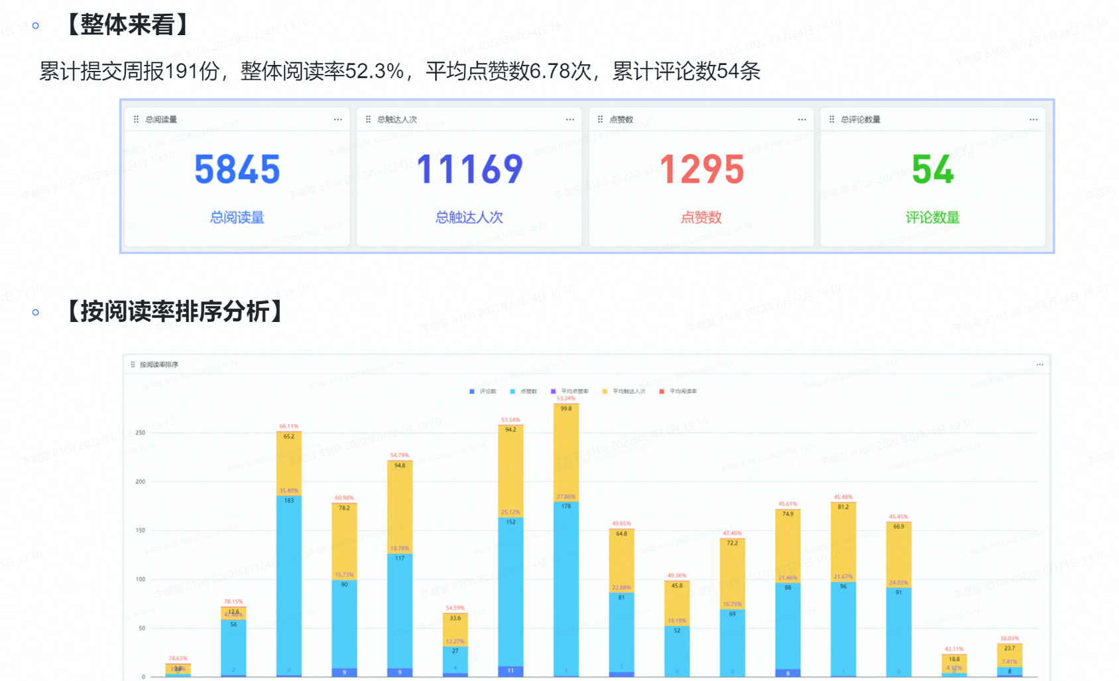1119x681 pixels.
Task: Open more options on 总阅读量 card
Action: pos(338,119)
